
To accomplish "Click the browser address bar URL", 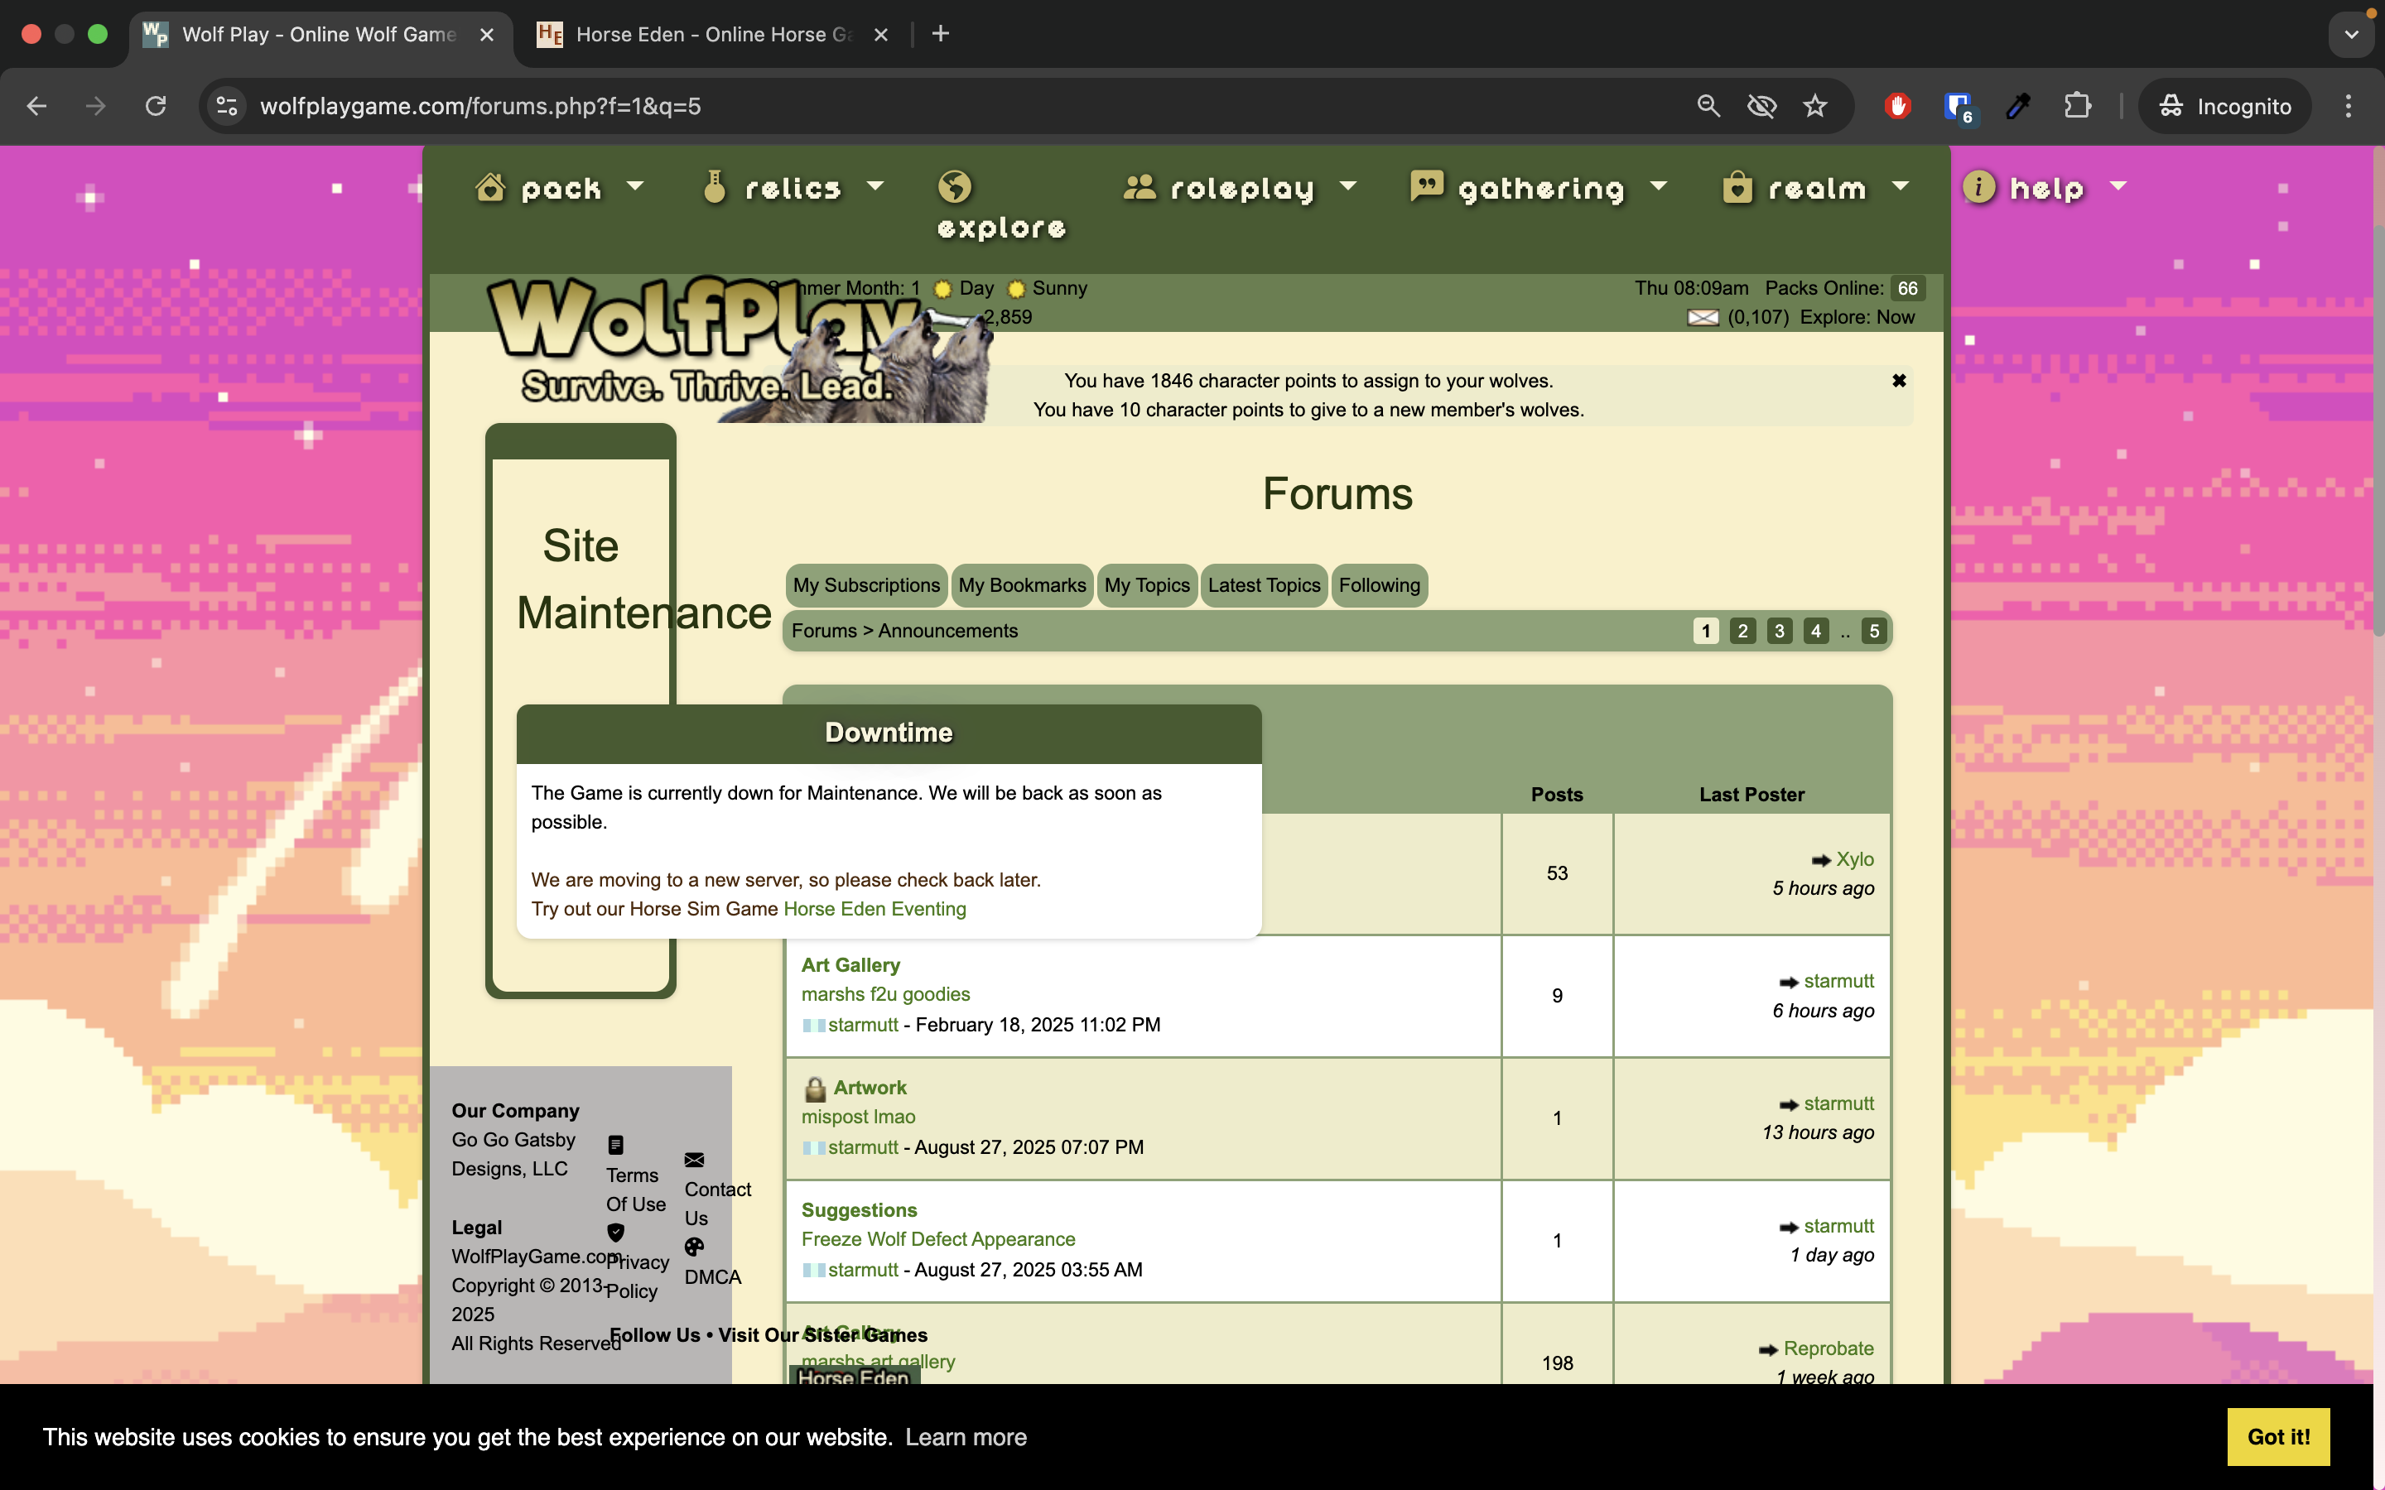I will (480, 105).
